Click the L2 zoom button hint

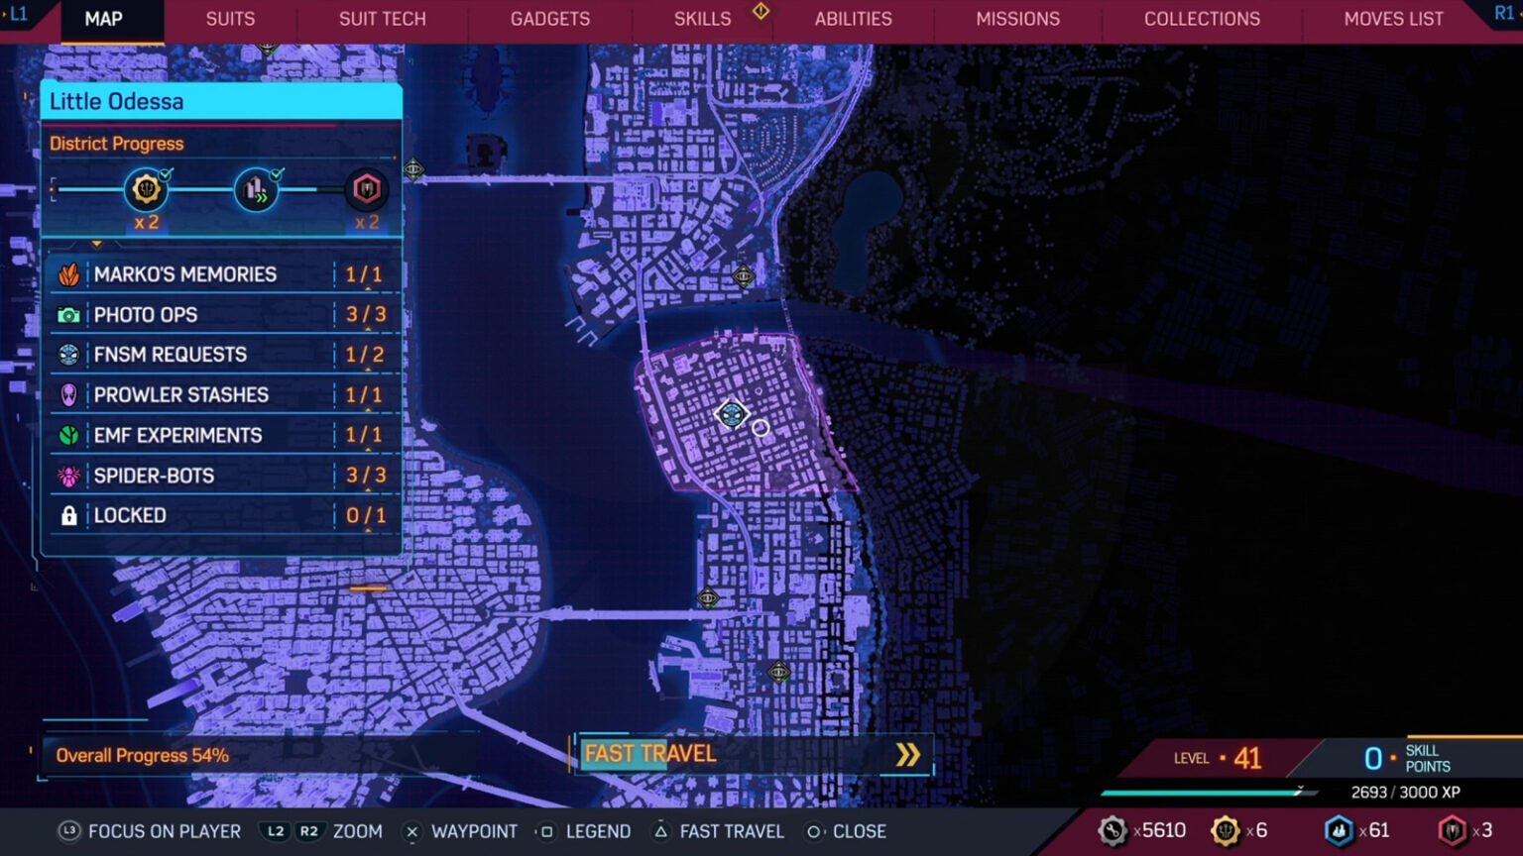tap(276, 831)
